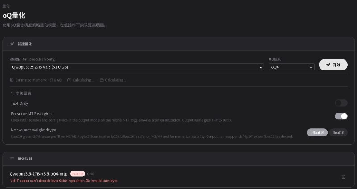Open the source model dropdown Qwopus3.5-27B-v3.5
The width and height of the screenshot is (357, 189).
(137, 67)
